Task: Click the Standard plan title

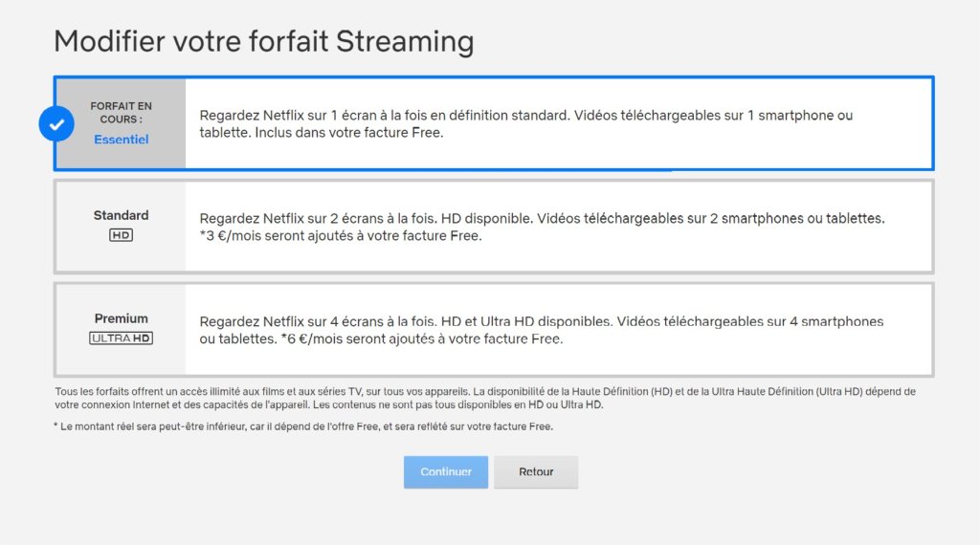Action: pos(122,215)
